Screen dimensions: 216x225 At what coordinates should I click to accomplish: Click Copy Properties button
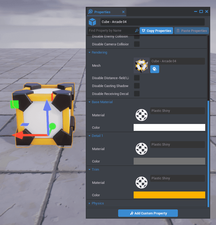tap(156, 31)
